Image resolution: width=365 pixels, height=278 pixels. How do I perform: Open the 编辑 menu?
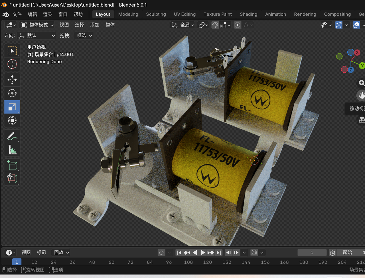coord(32,14)
